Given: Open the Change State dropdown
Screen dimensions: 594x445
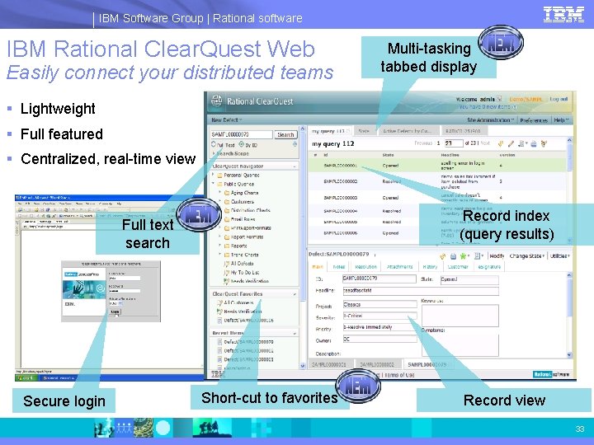Looking at the screenshot, I should [x=527, y=256].
